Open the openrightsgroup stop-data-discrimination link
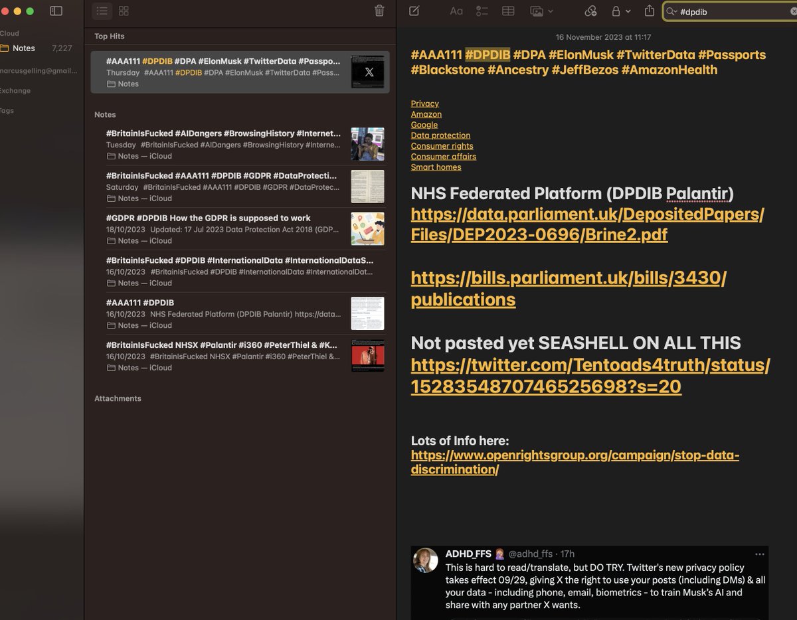Screen dimensions: 797x620 pos(575,462)
